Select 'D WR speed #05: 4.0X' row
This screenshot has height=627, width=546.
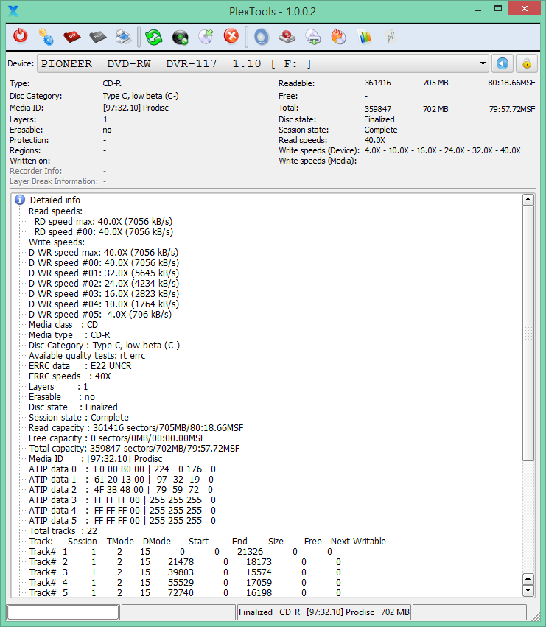pos(100,315)
